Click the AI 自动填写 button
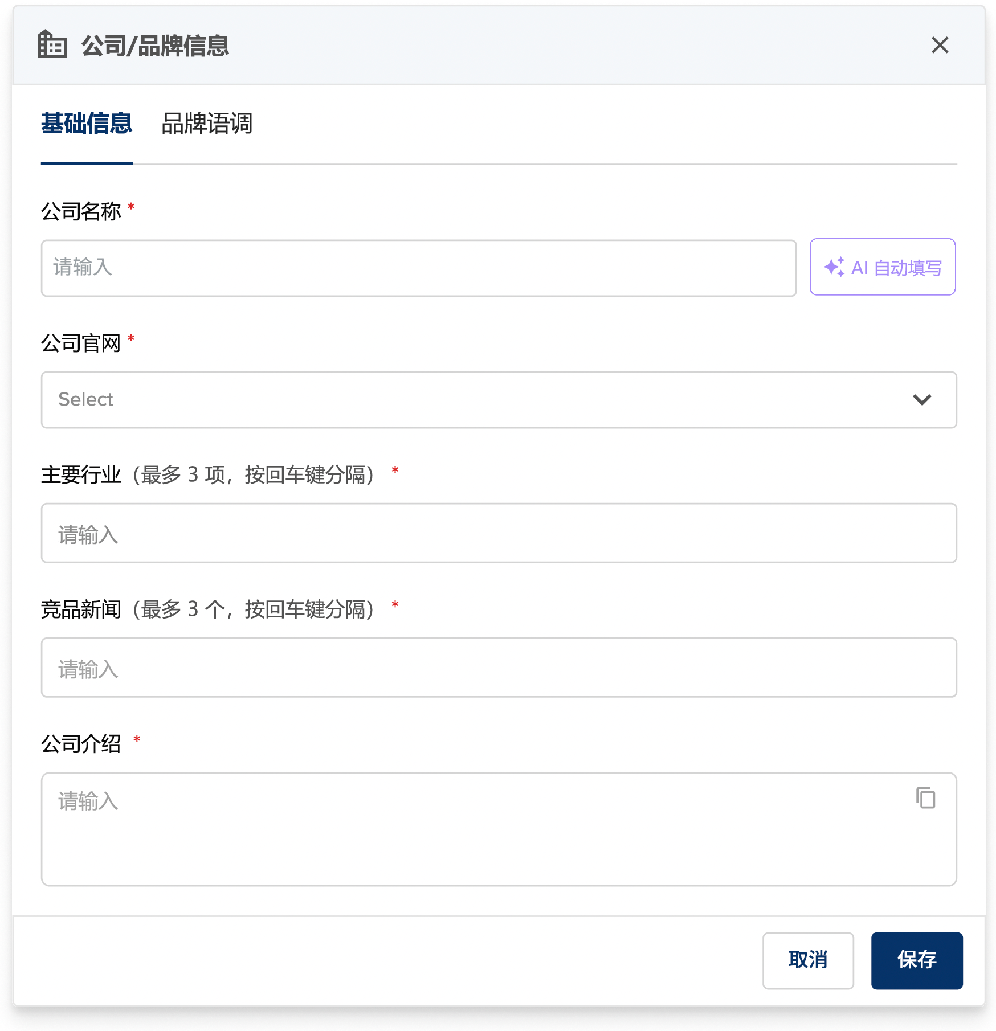Viewport: 996px width, 1031px height. [883, 267]
